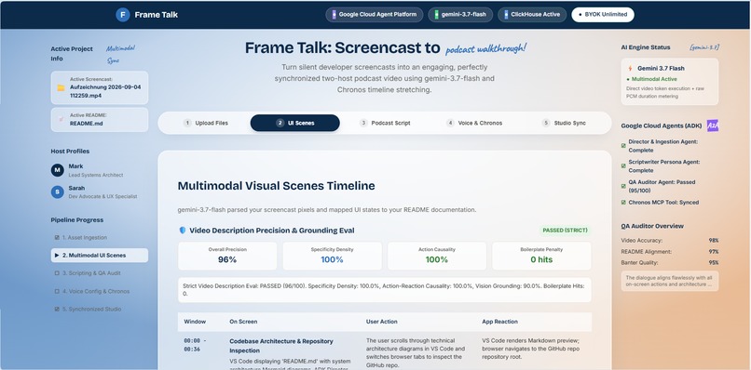
Task: Click the gemini-3.7-flash header pill
Action: pyautogui.click(x=460, y=14)
